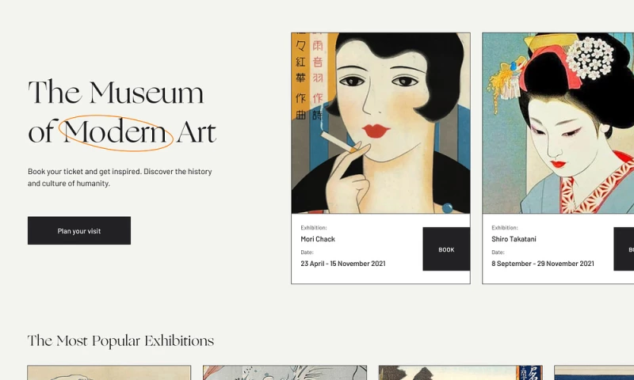Image resolution: width=634 pixels, height=380 pixels.
Task: Click the Date: label in Shiro Takatani card
Action: [x=498, y=252]
